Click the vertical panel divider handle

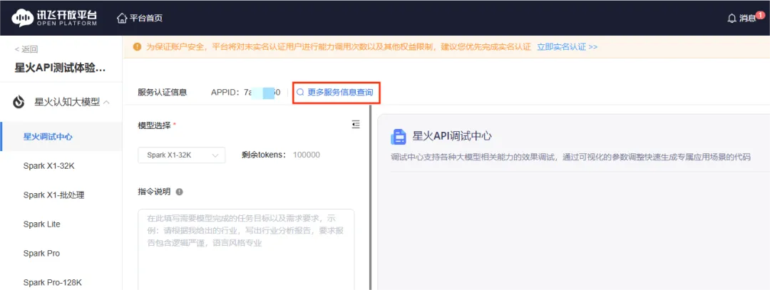click(370, 197)
